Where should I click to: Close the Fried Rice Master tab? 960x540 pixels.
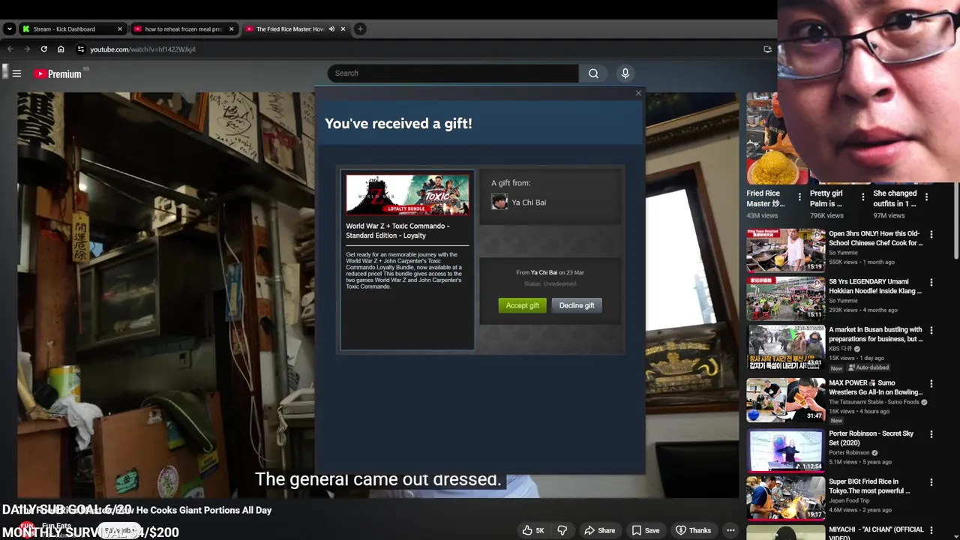(x=343, y=29)
